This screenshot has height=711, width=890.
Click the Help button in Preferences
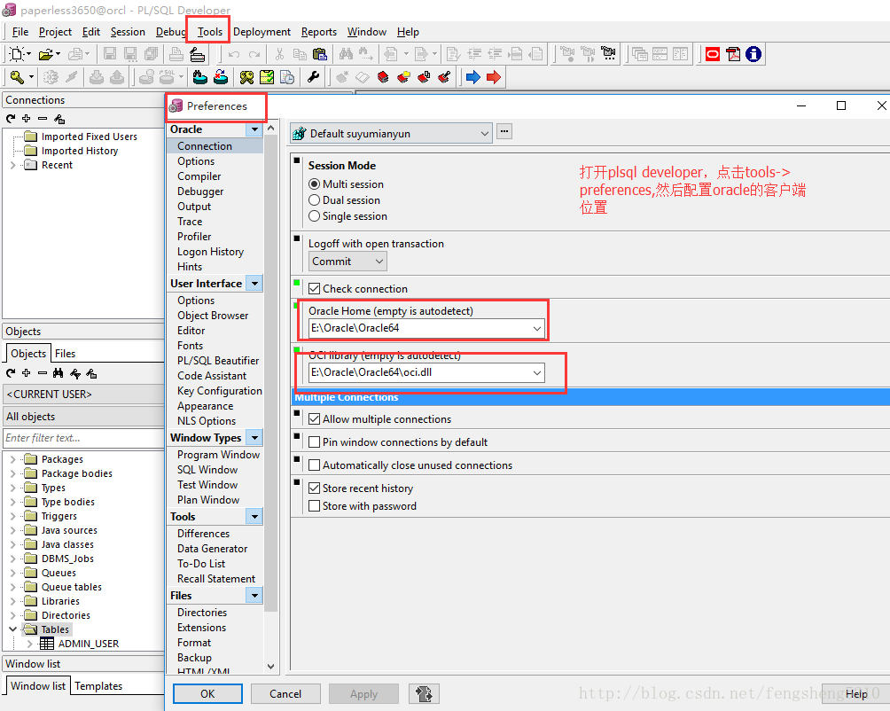(856, 693)
